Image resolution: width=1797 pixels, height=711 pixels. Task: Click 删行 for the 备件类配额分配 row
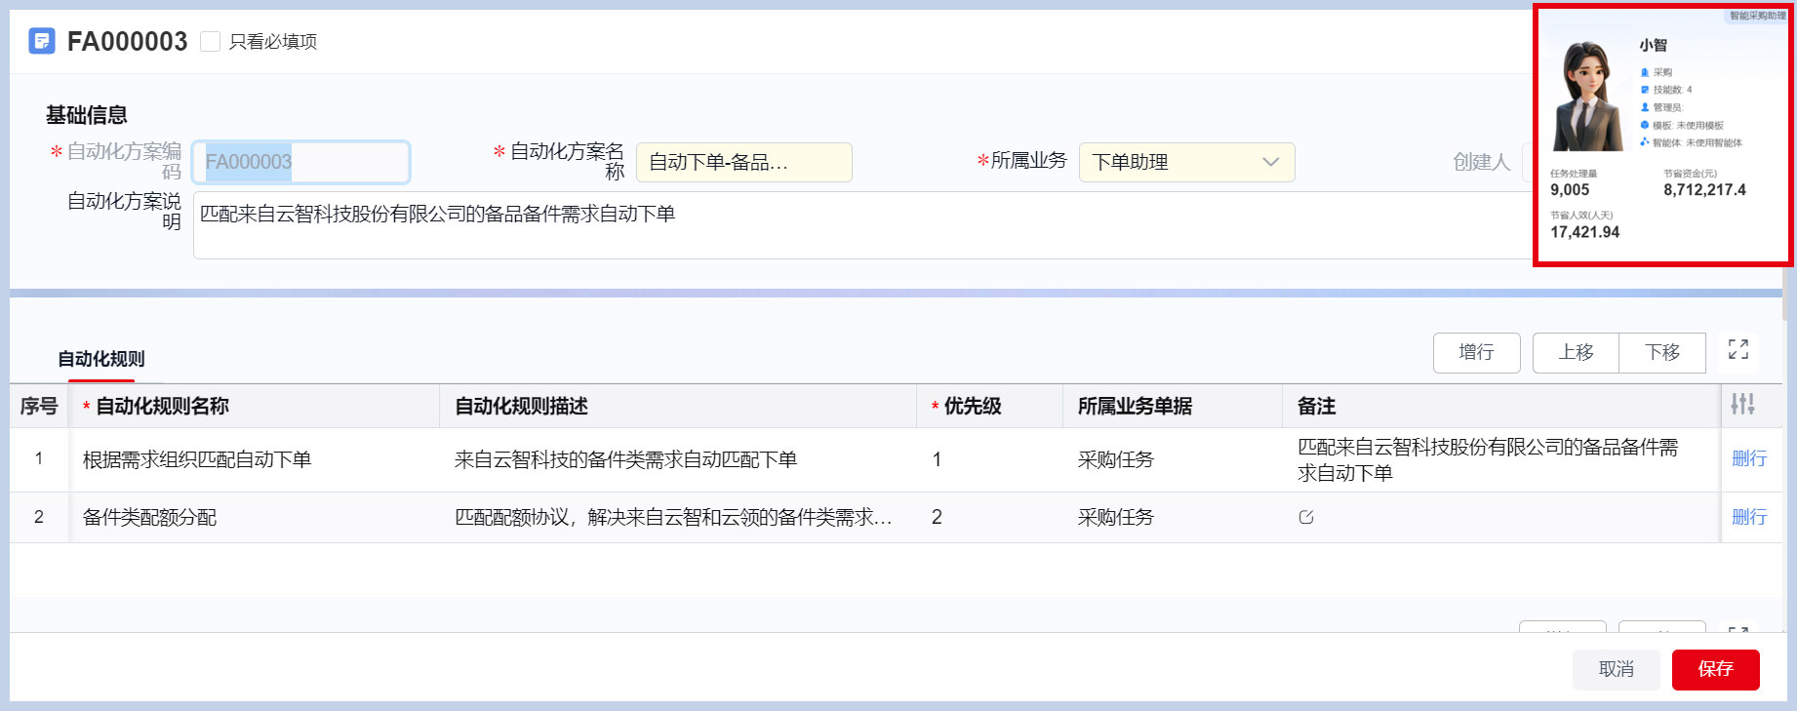point(1748,517)
